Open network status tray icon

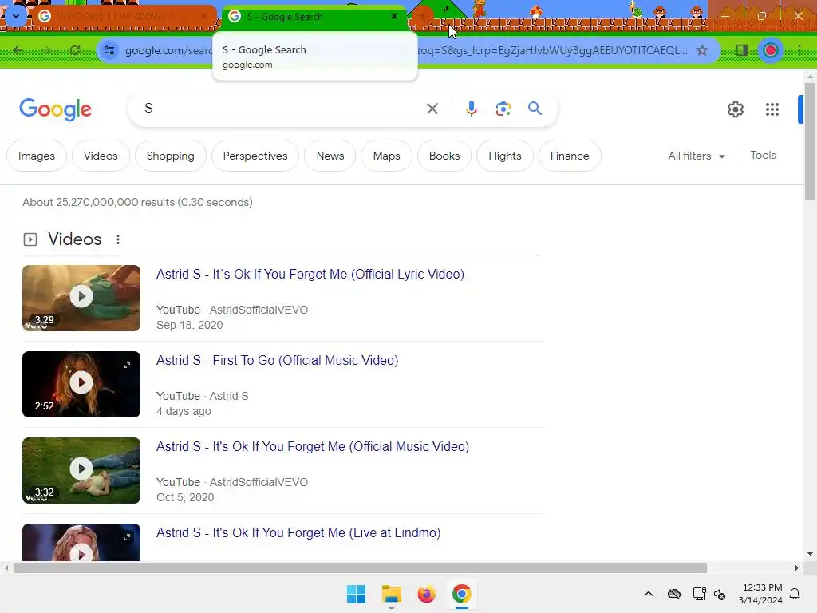699,594
